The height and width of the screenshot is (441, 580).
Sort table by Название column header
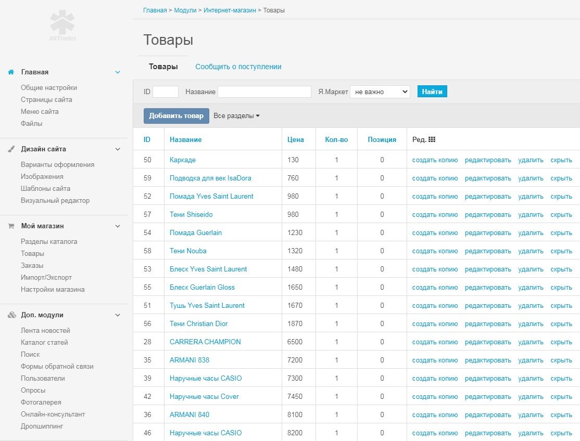[x=186, y=139]
